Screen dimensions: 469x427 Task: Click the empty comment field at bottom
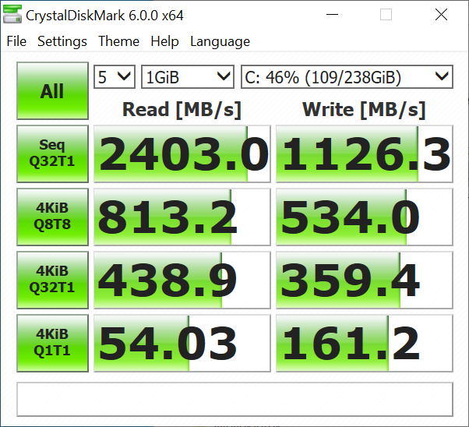pos(235,399)
